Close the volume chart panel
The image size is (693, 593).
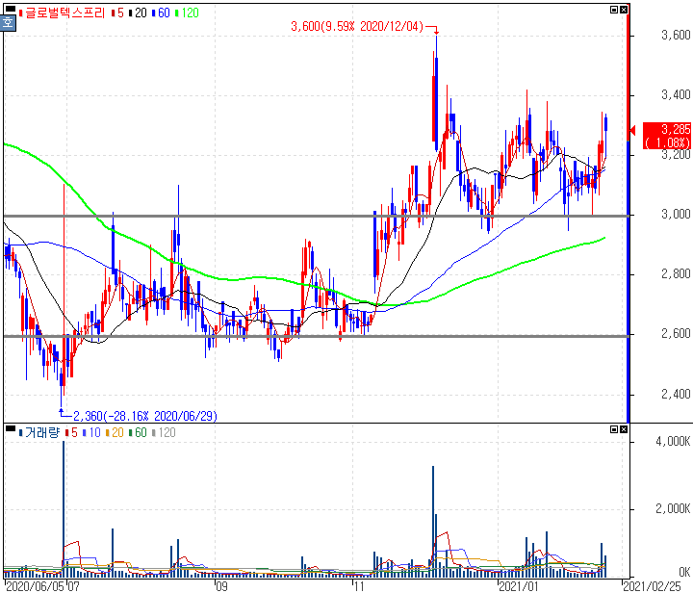pos(623,429)
